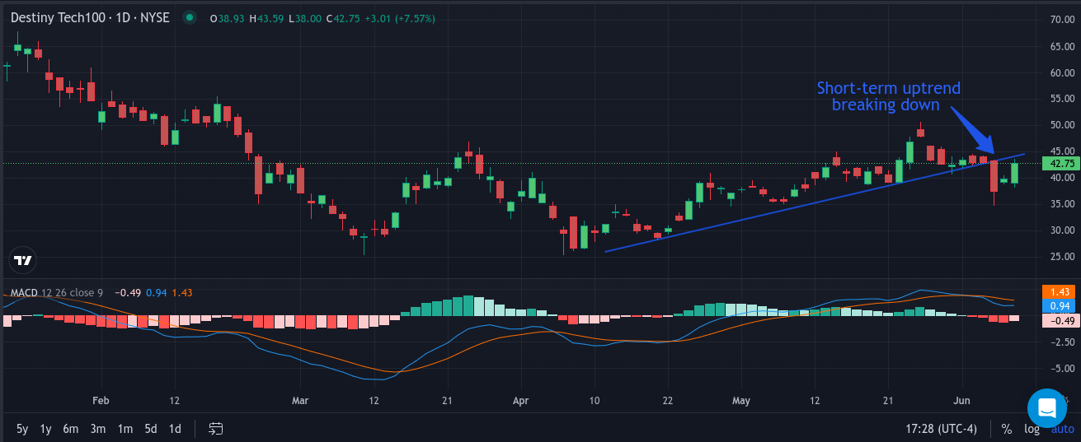
Task: Select the MACD 12 26 close 9 indicator label
Action: (x=57, y=292)
